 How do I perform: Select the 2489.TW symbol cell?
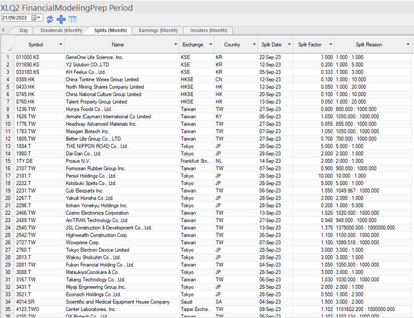[39, 220]
